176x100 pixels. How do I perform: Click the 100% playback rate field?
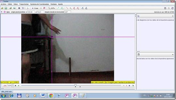tap(10, 86)
